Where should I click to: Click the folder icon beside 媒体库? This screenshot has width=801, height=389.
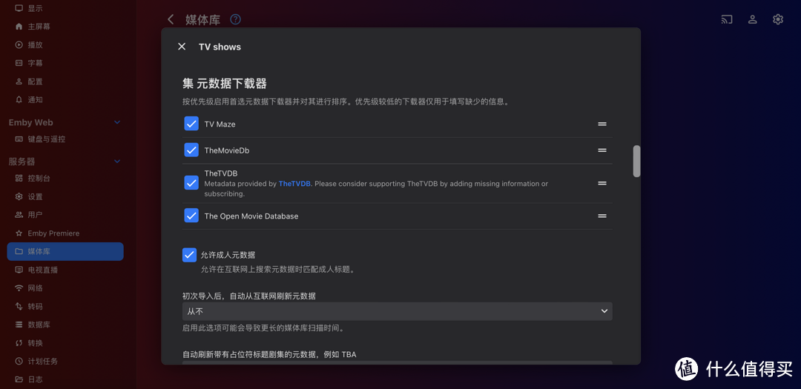point(19,252)
